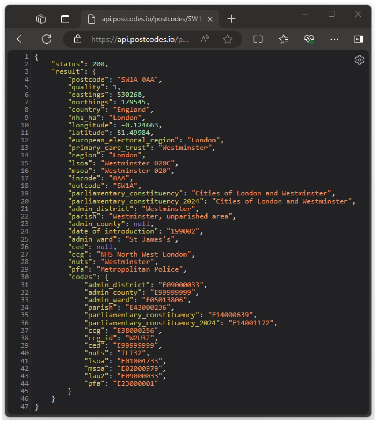Refresh the current page

(46, 39)
